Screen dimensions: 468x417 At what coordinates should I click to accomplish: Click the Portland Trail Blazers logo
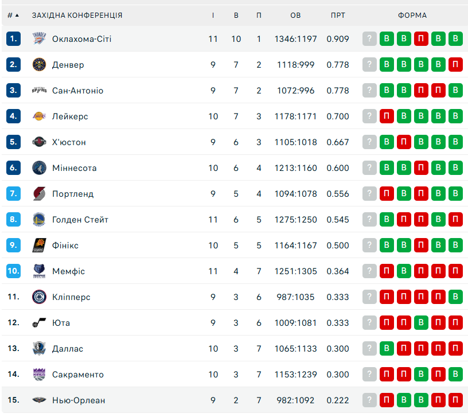[x=39, y=194]
